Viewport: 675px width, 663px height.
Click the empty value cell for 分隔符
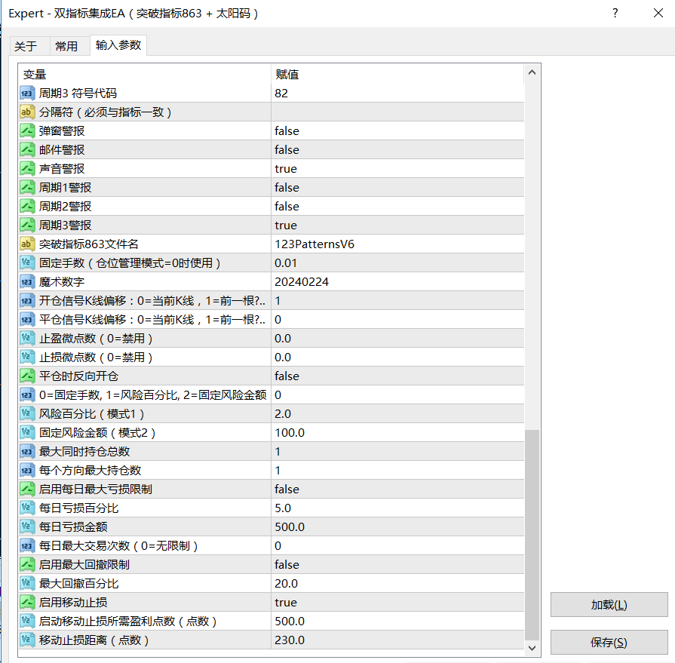[397, 112]
